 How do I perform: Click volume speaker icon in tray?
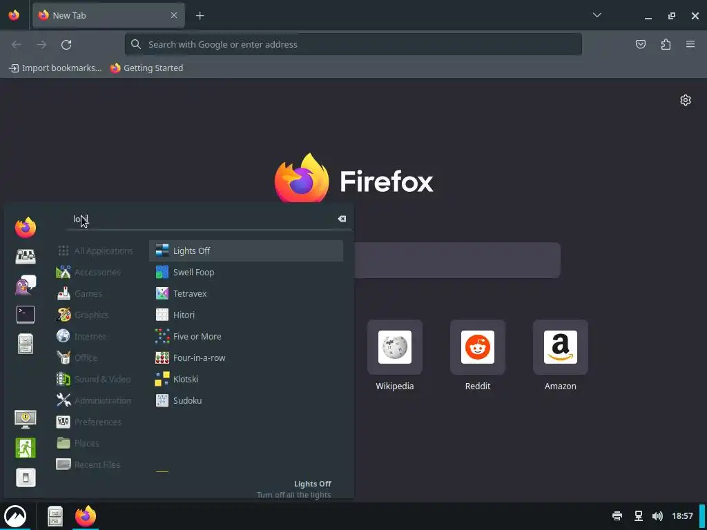[x=657, y=516]
